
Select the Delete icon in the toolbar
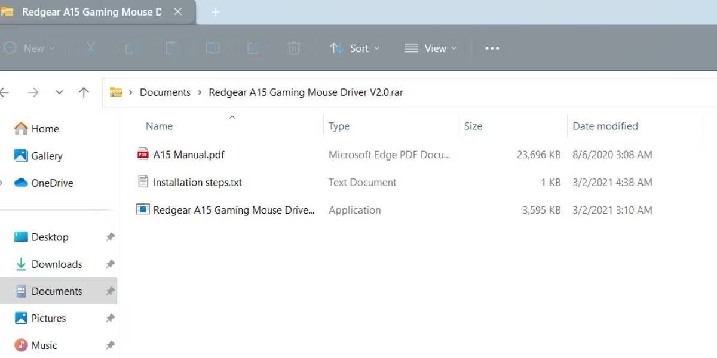coord(294,48)
